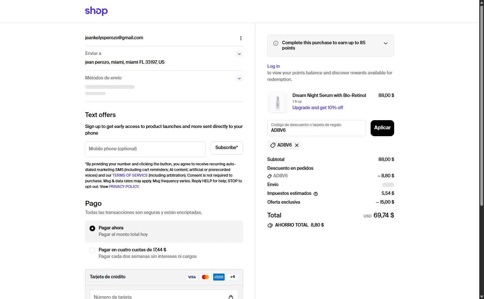Click the info icon in points banner
Viewport: 484px width, 299px height.
click(276, 43)
